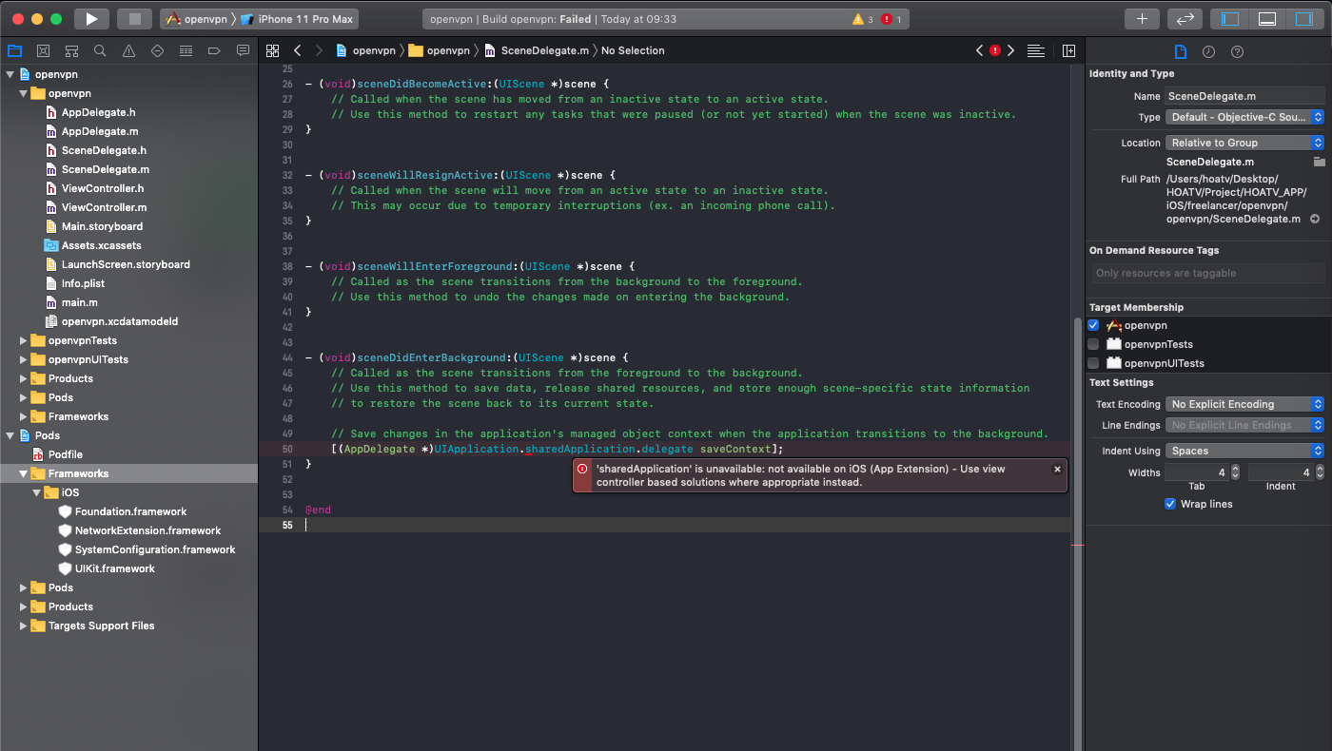
Task: Choose file location folder icon
Action: tap(1319, 162)
